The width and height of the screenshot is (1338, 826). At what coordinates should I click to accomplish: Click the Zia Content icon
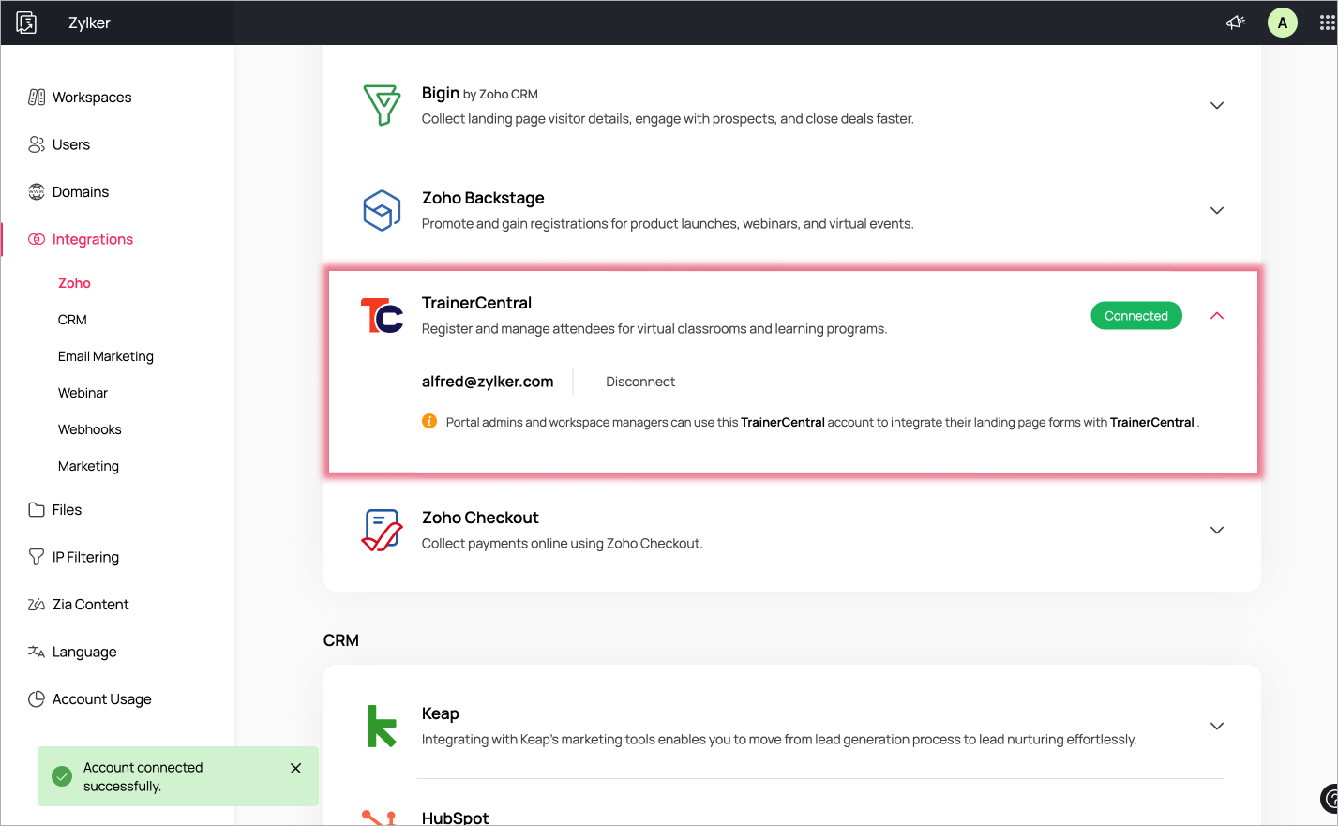pos(37,604)
